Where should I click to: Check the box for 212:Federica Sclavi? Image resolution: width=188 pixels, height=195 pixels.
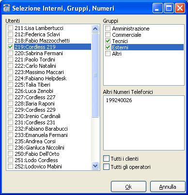[10, 34]
